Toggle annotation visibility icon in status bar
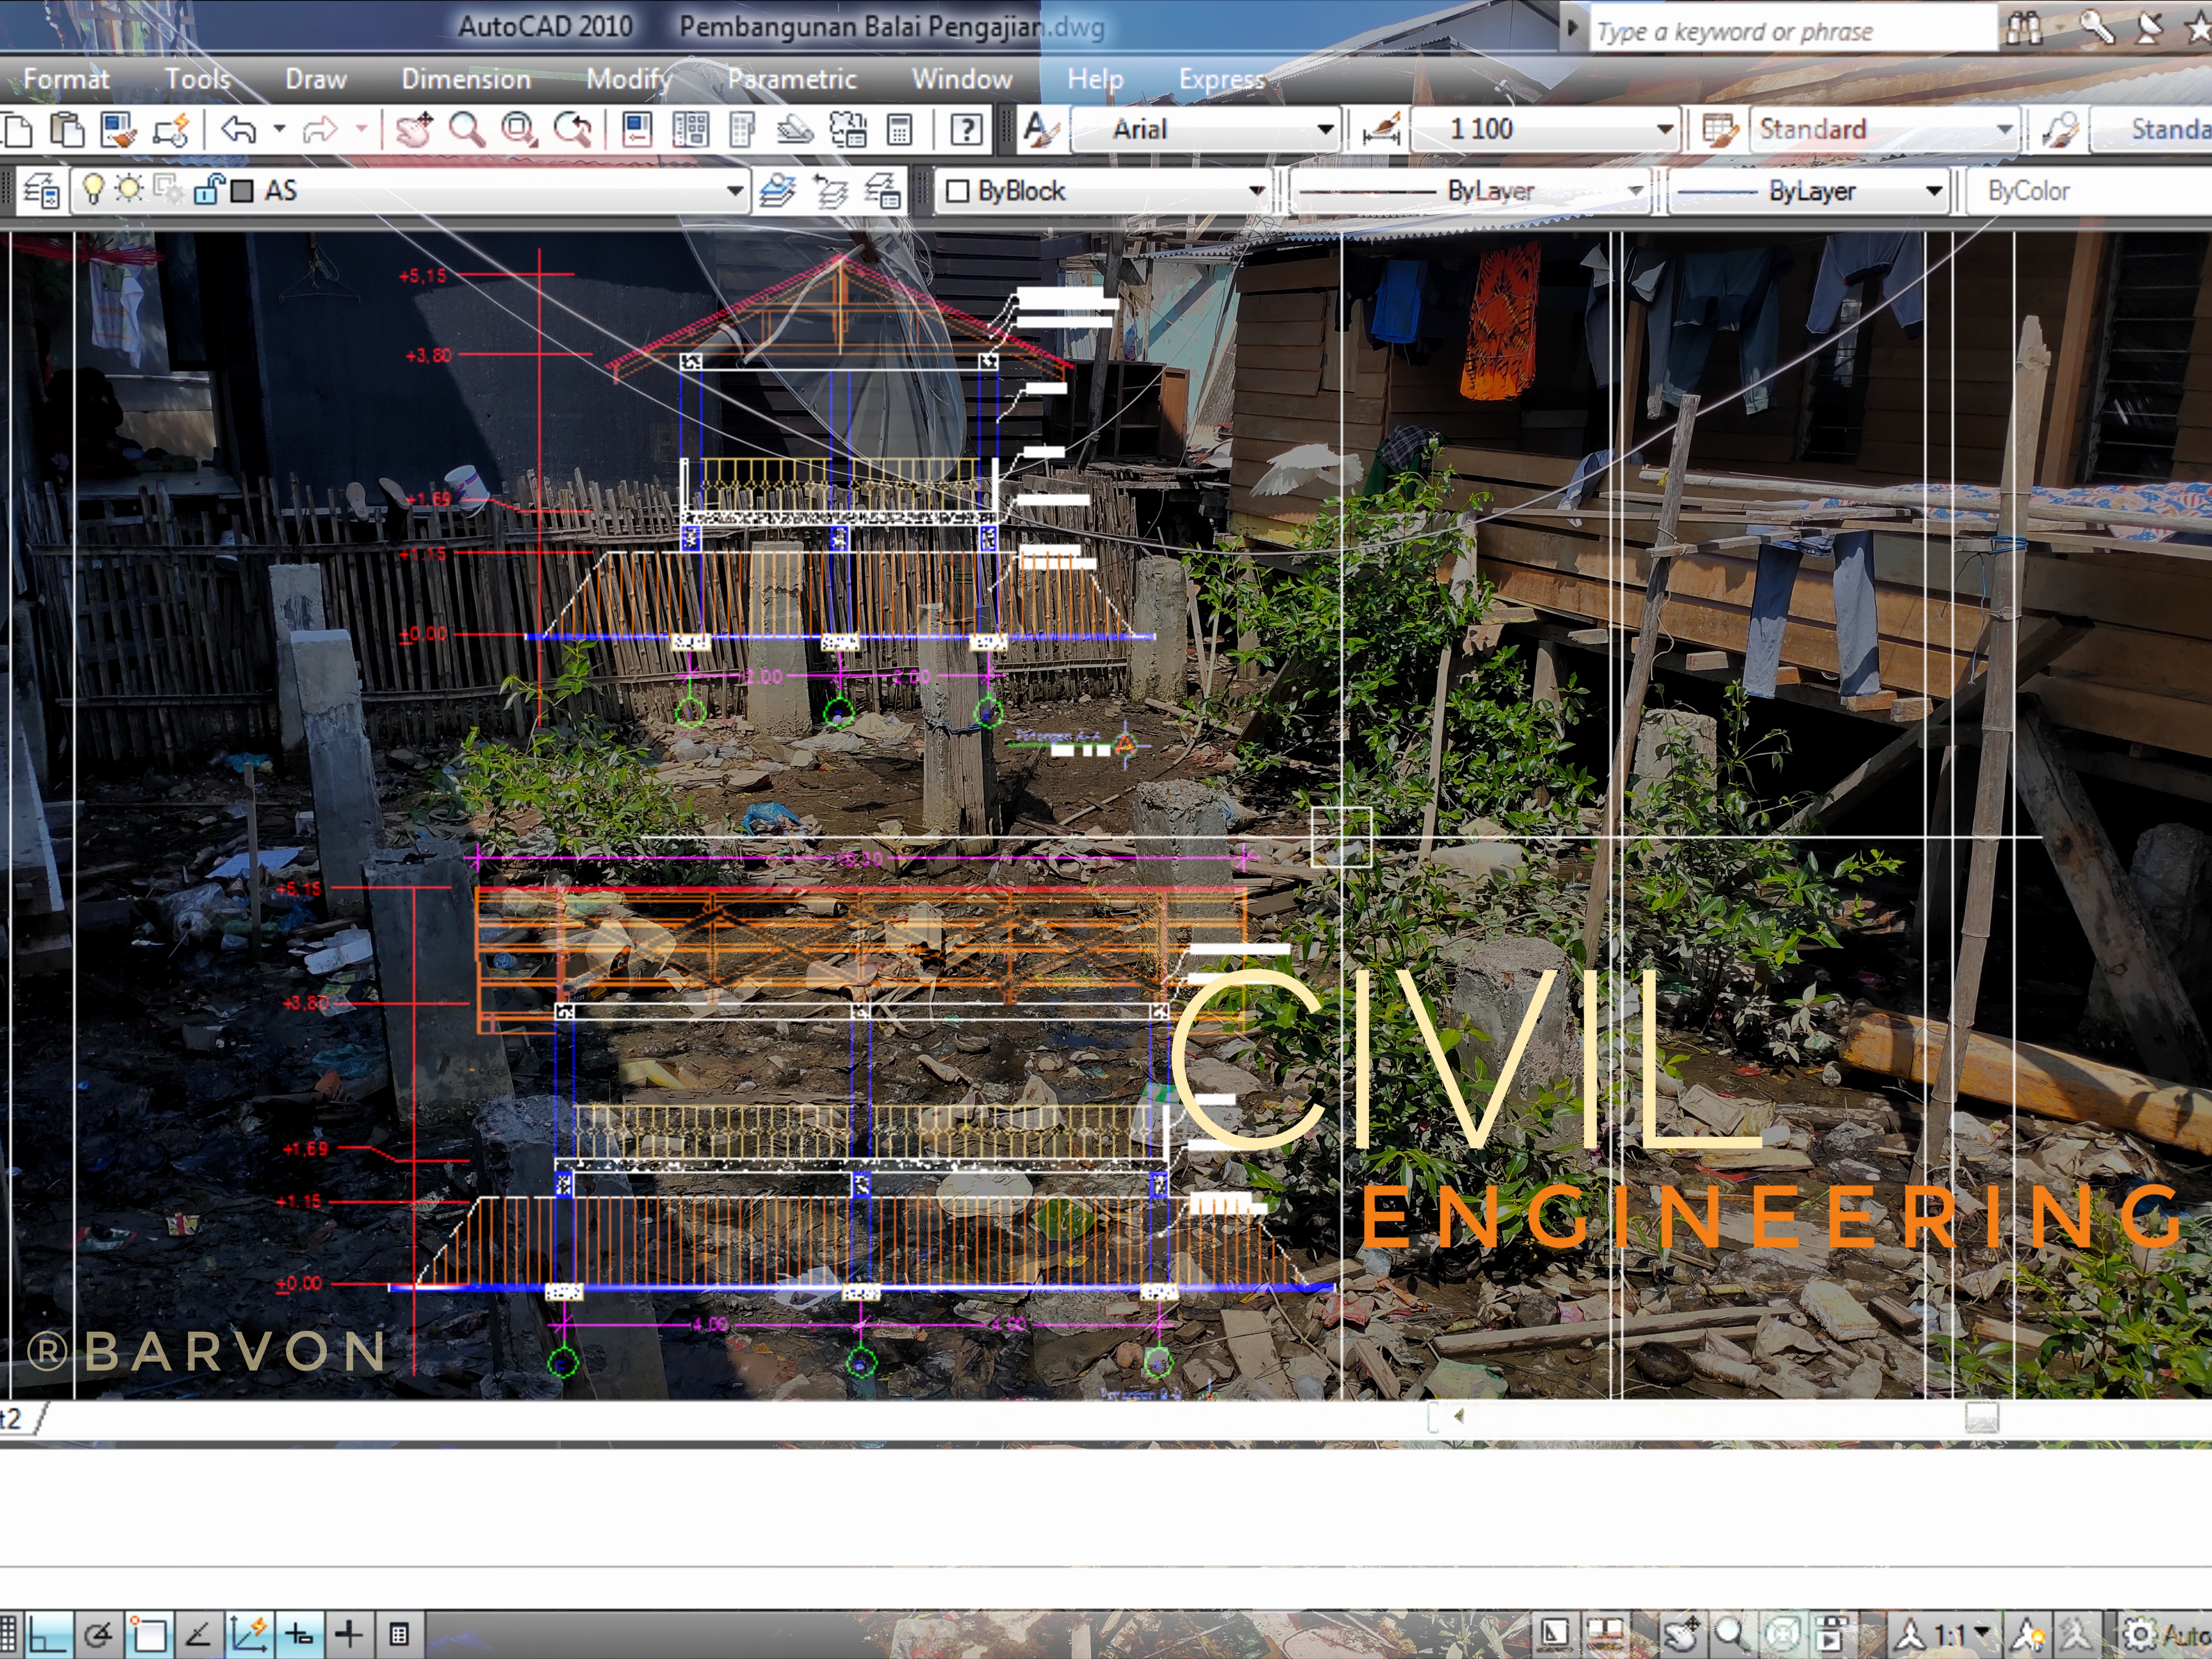Viewport: 2212px width, 1659px height. coord(2027,1635)
